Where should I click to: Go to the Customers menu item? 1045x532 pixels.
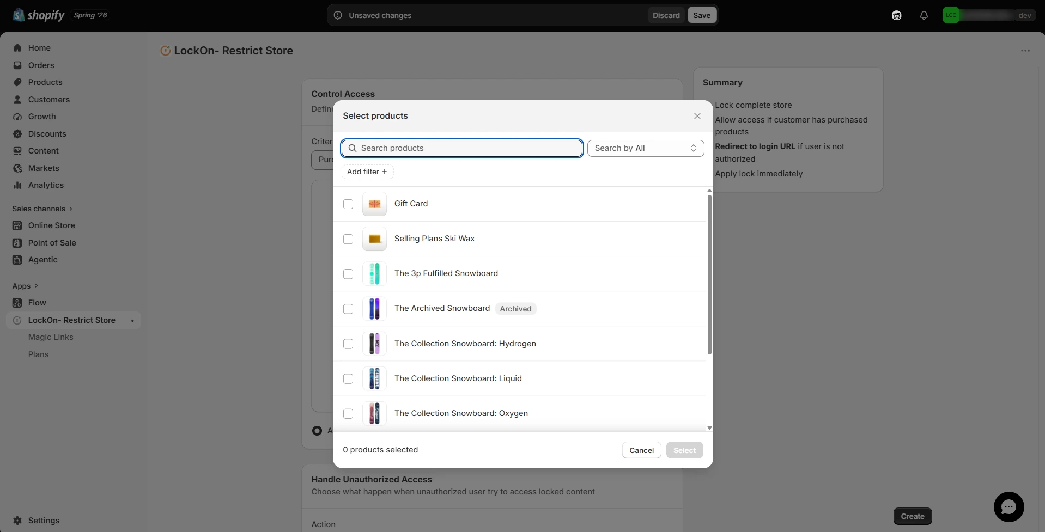pos(49,100)
